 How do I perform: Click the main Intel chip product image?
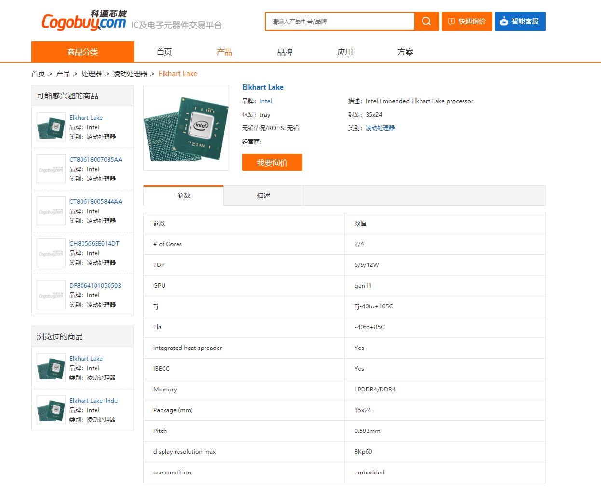[186, 128]
